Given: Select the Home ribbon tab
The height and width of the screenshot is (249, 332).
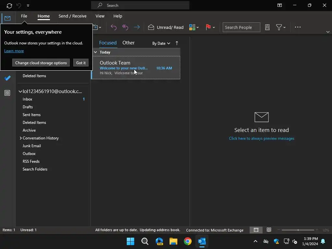Looking at the screenshot, I should click(44, 16).
